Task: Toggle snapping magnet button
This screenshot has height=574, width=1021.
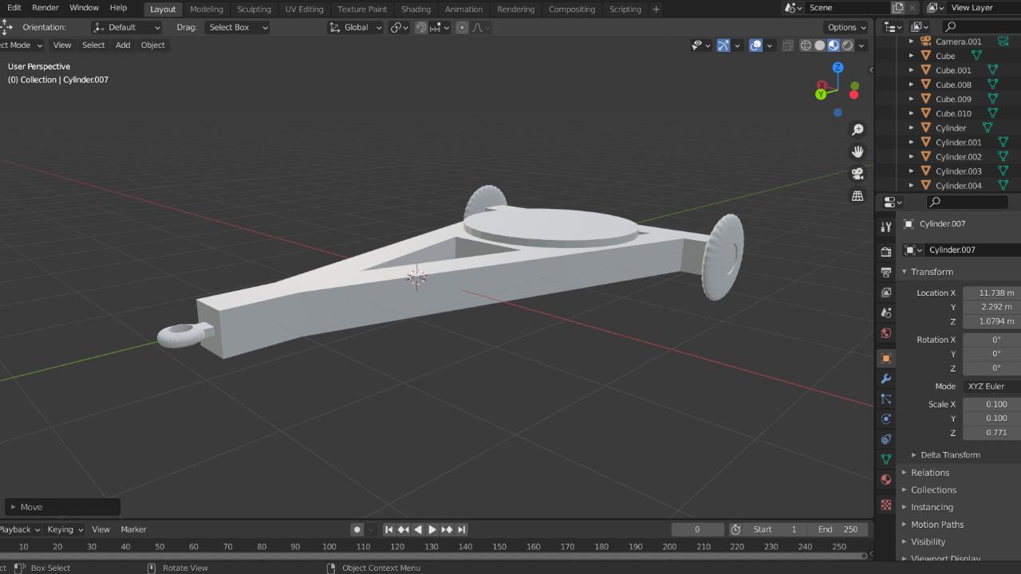Action: pyautogui.click(x=421, y=27)
